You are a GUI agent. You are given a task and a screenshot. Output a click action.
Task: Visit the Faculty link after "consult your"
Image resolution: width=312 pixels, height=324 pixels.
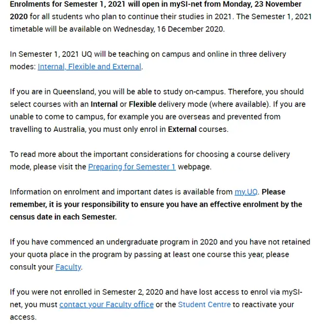pos(69,267)
